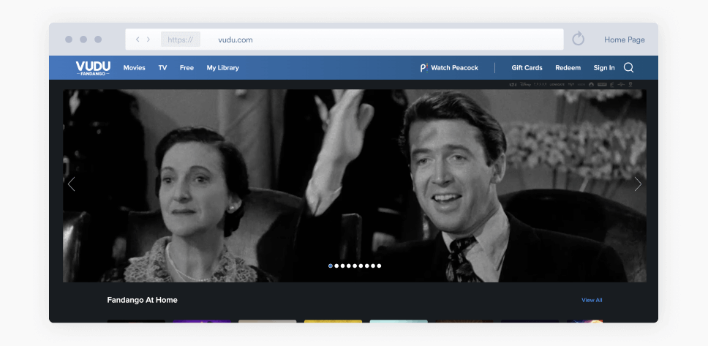708x346 pixels.
Task: Click the Home Page link
Action: pos(625,40)
